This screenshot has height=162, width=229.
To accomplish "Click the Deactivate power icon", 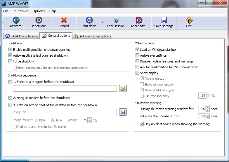I will (x=39, y=20).
